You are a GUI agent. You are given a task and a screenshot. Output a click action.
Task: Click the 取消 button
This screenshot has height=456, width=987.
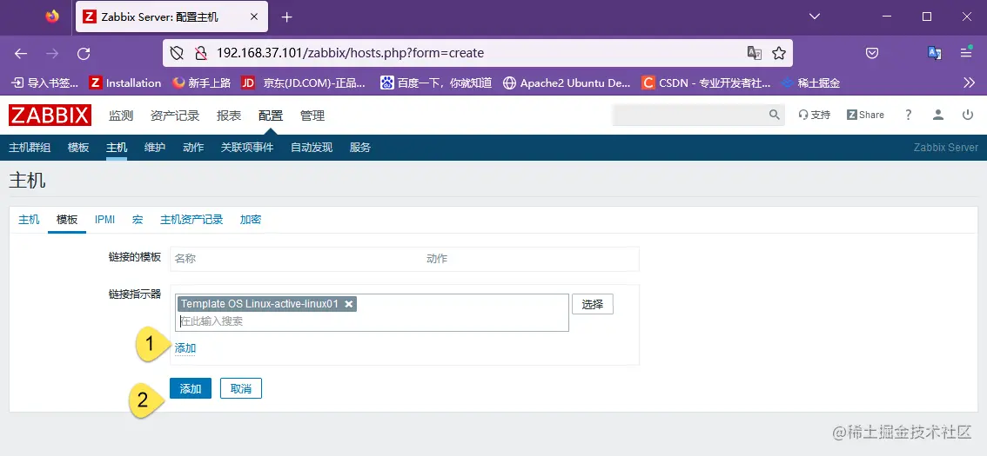(241, 389)
